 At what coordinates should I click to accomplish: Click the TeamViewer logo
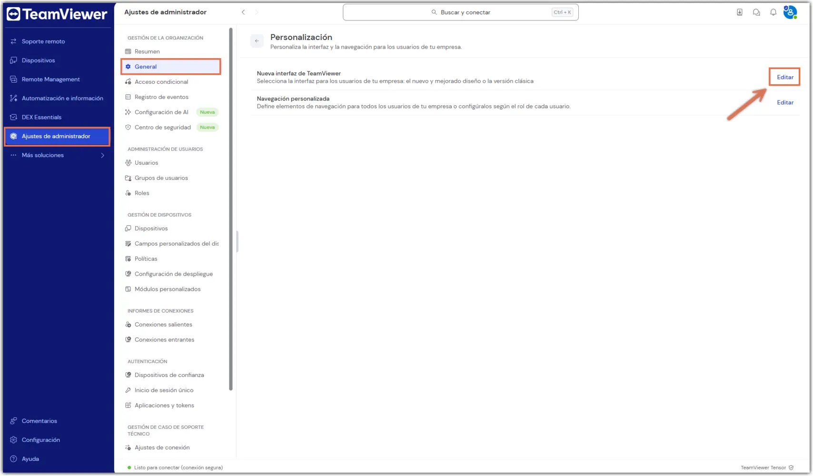click(57, 14)
